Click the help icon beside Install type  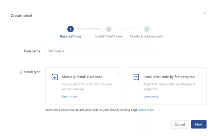point(21,72)
